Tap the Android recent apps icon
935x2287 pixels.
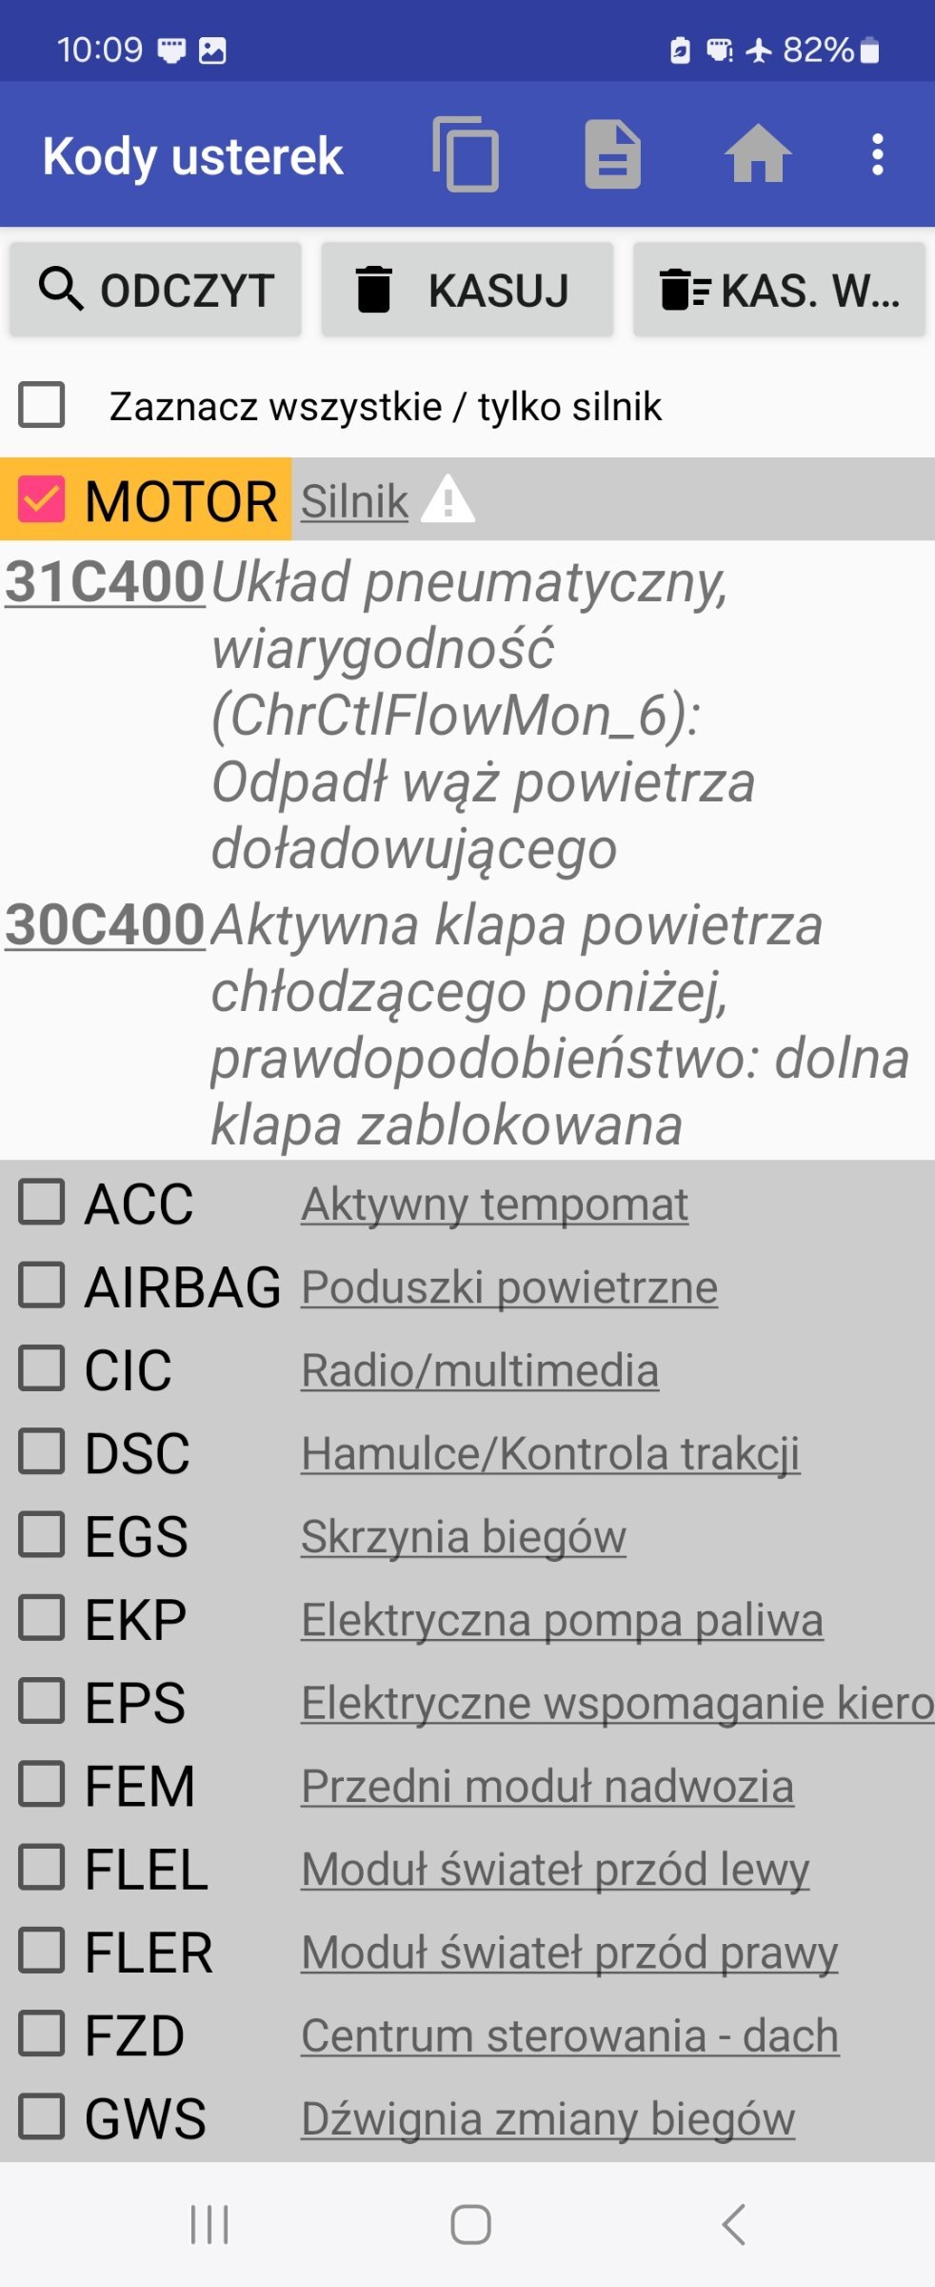[209, 2225]
